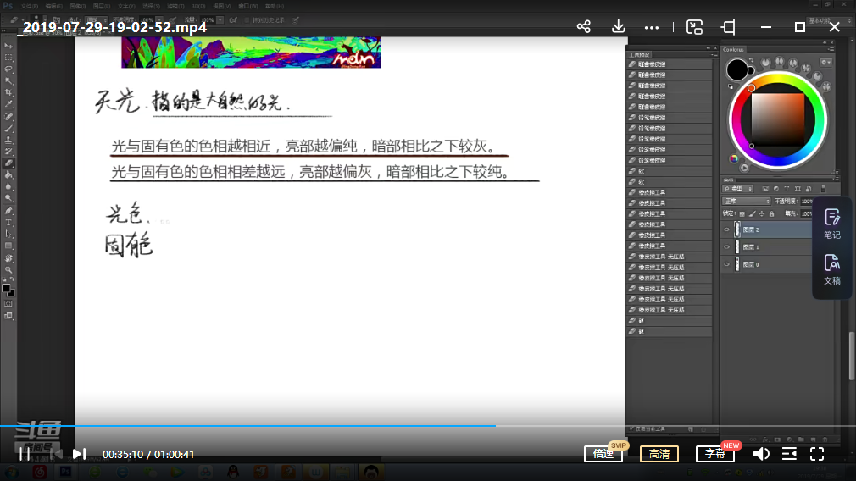Toggle lock transparent pixels
The width and height of the screenshot is (856, 481).
pos(742,213)
